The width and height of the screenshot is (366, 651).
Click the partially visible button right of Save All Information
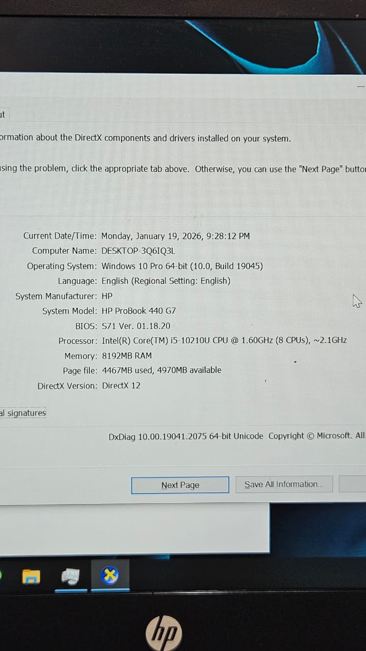click(x=352, y=484)
